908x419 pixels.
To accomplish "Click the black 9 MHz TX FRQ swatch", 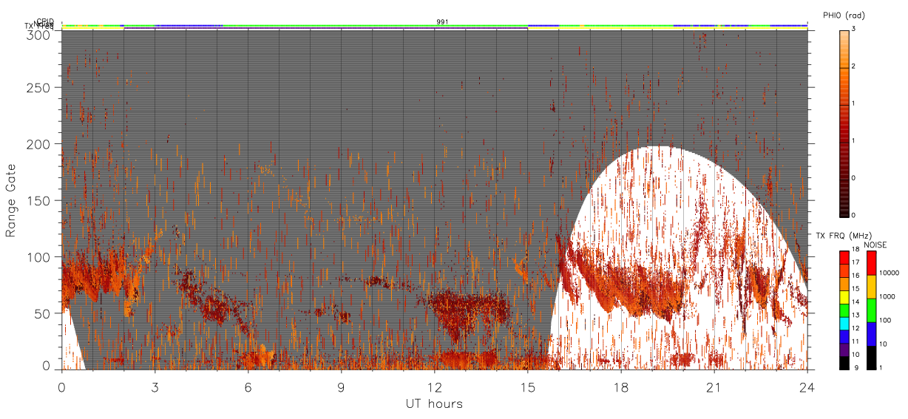I will coord(844,363).
